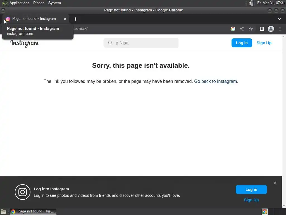This screenshot has width=286, height=215.
Task: Click the blue Log In header button
Action: tap(242, 43)
